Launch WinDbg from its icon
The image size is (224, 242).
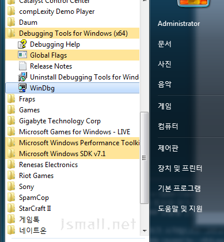(x=22, y=88)
